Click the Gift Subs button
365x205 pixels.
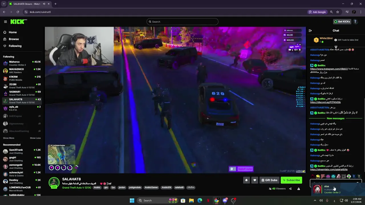tap(269, 180)
